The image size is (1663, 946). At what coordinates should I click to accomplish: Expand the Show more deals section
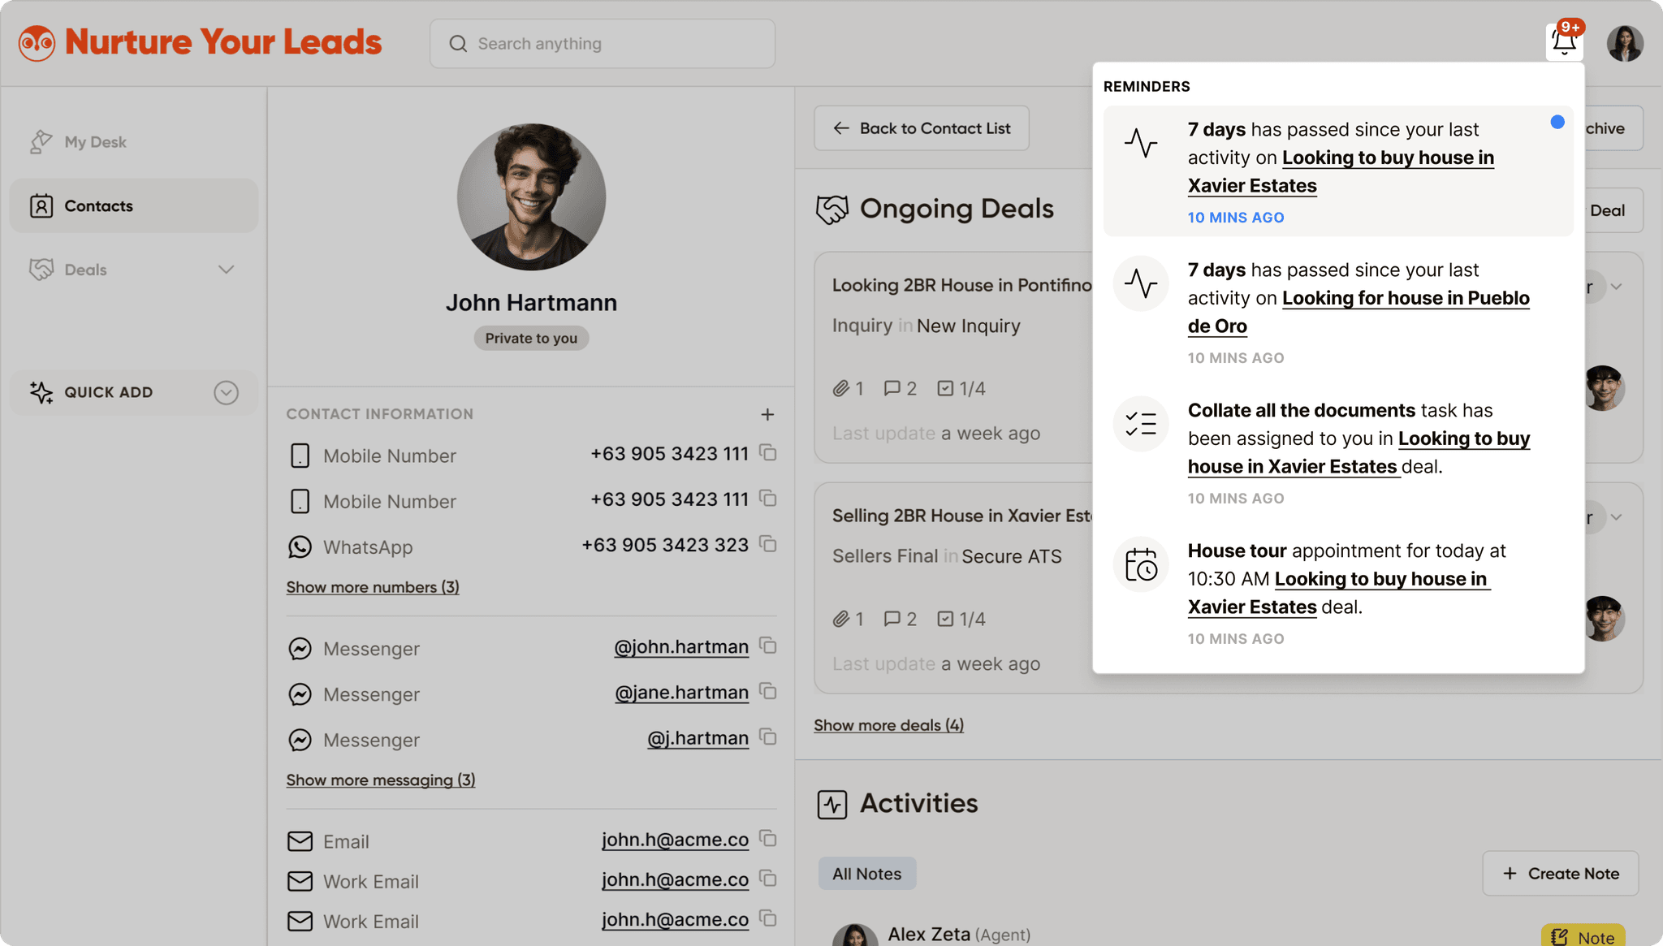(888, 724)
